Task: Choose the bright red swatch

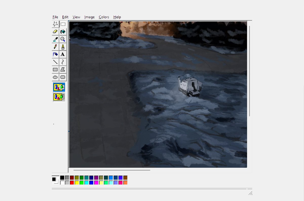Action: click(72, 182)
